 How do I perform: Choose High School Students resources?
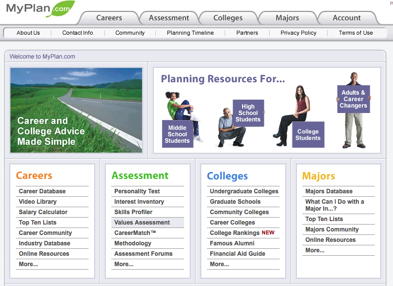click(248, 113)
